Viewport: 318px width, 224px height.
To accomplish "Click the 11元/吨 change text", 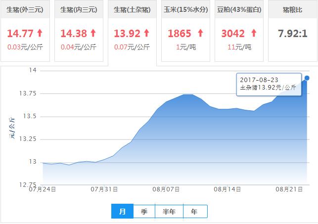I will pyautogui.click(x=239, y=47).
